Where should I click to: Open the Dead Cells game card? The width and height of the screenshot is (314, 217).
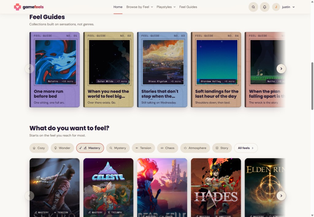(x=162, y=188)
